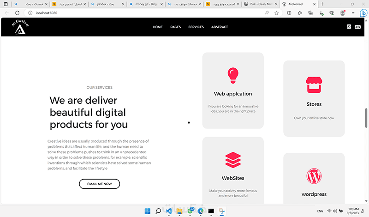Open taskbar search magnifier
The height and width of the screenshot is (217, 369).
click(158, 211)
